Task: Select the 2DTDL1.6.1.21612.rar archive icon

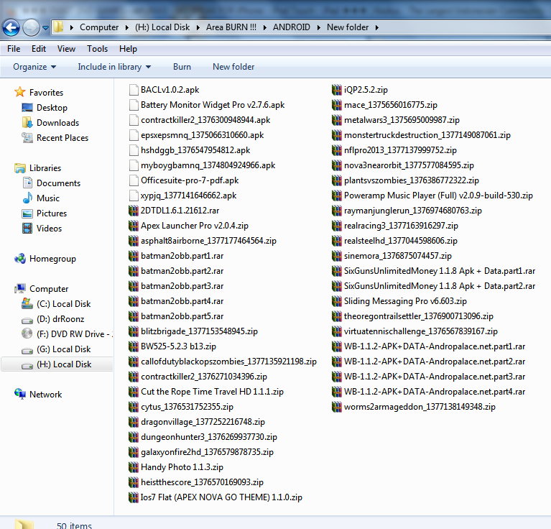Action: (x=134, y=211)
